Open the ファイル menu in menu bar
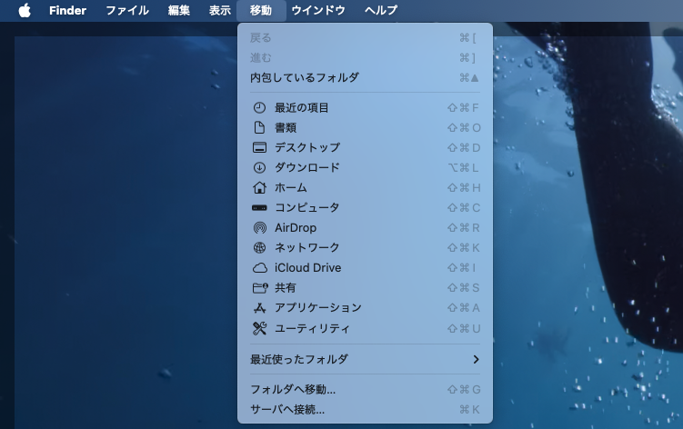The width and height of the screenshot is (683, 429). pos(127,11)
